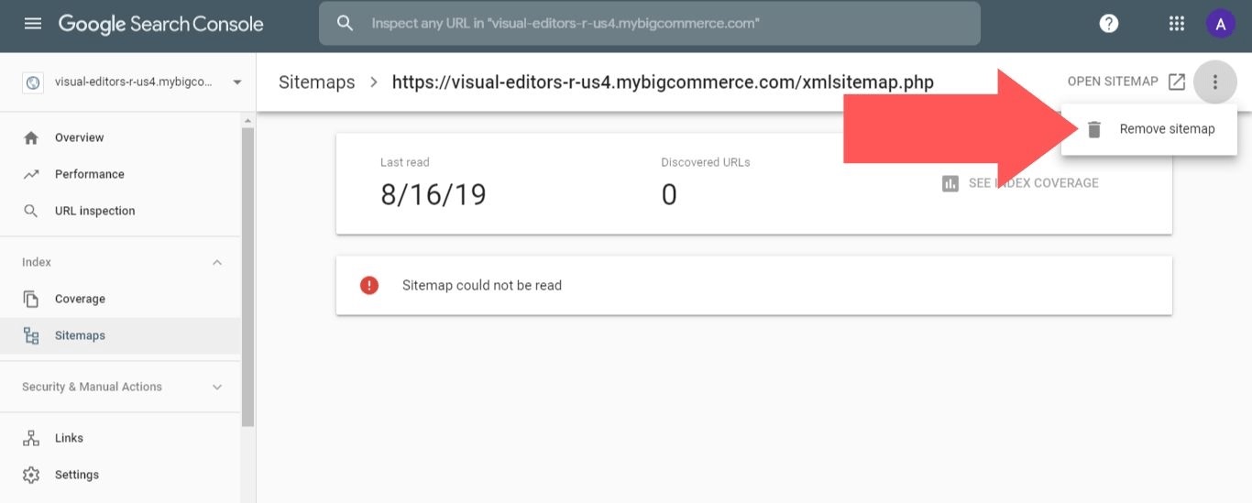
Task: Open the hamburger main menu
Action: [x=33, y=24]
